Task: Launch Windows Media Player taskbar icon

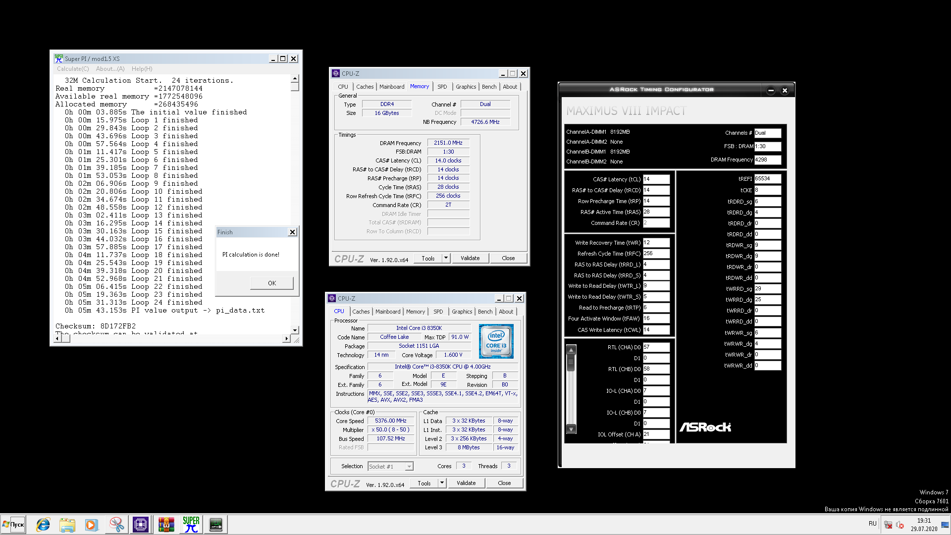Action: point(91,525)
